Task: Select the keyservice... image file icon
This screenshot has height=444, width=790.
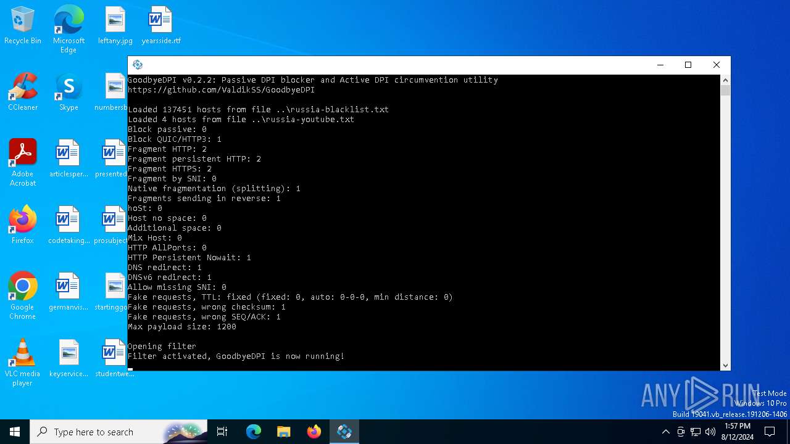Action: click(69, 359)
